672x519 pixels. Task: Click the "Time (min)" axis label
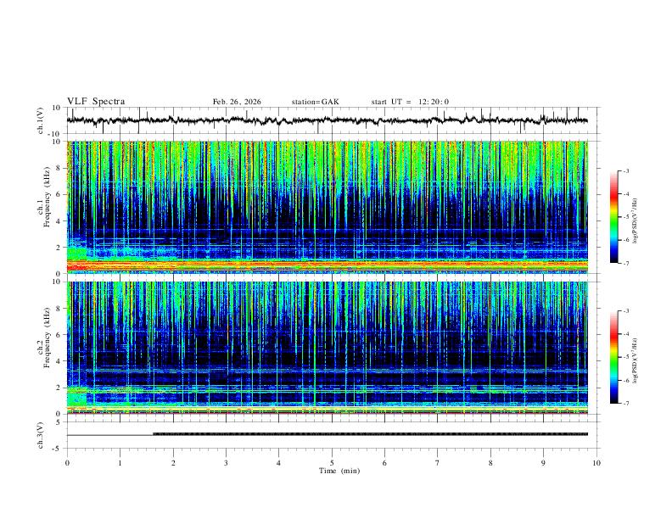point(339,471)
